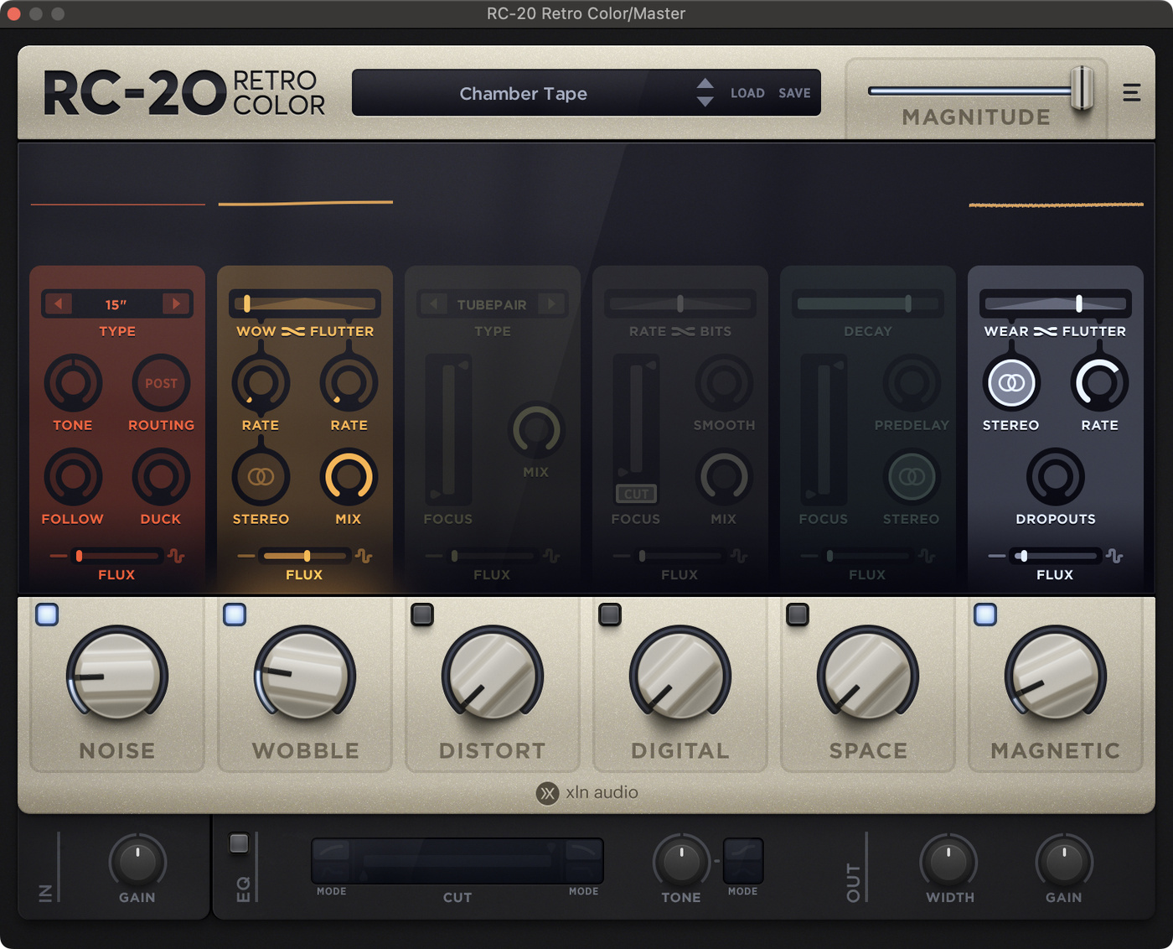Click the 15" noise type display
Image resolution: width=1173 pixels, height=949 pixels.
coord(116,303)
